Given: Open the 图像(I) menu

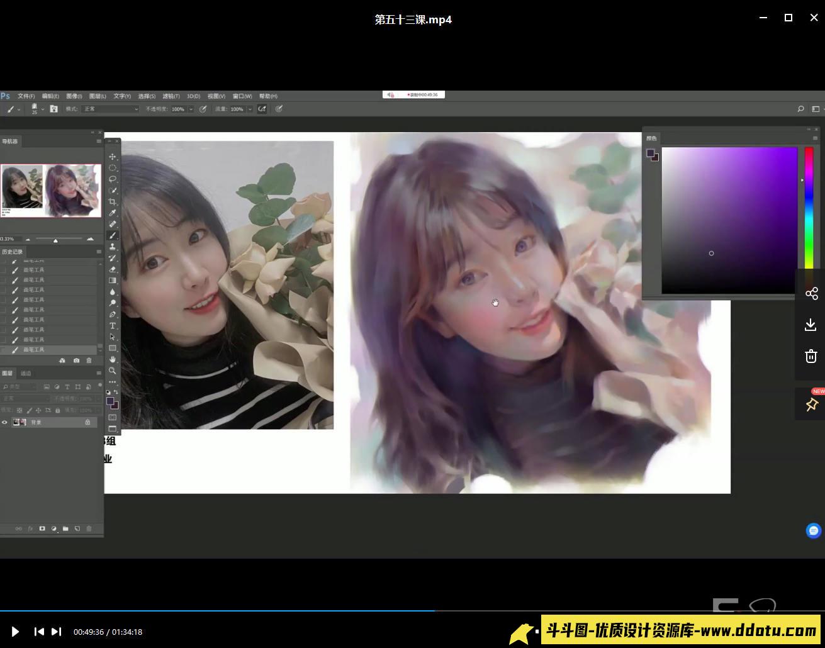Looking at the screenshot, I should (x=74, y=96).
